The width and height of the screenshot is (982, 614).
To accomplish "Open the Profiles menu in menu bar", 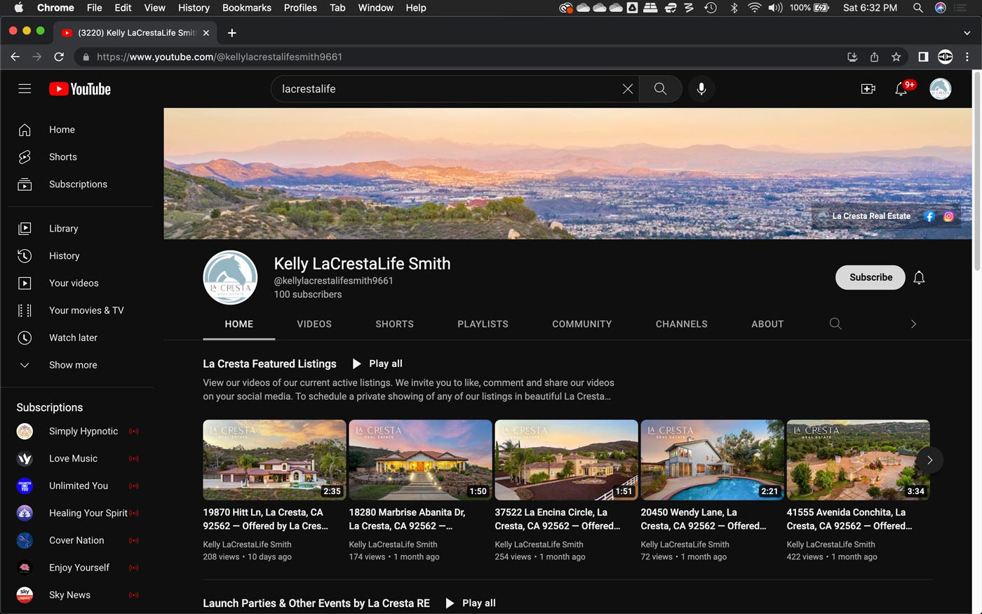I will pyautogui.click(x=300, y=8).
